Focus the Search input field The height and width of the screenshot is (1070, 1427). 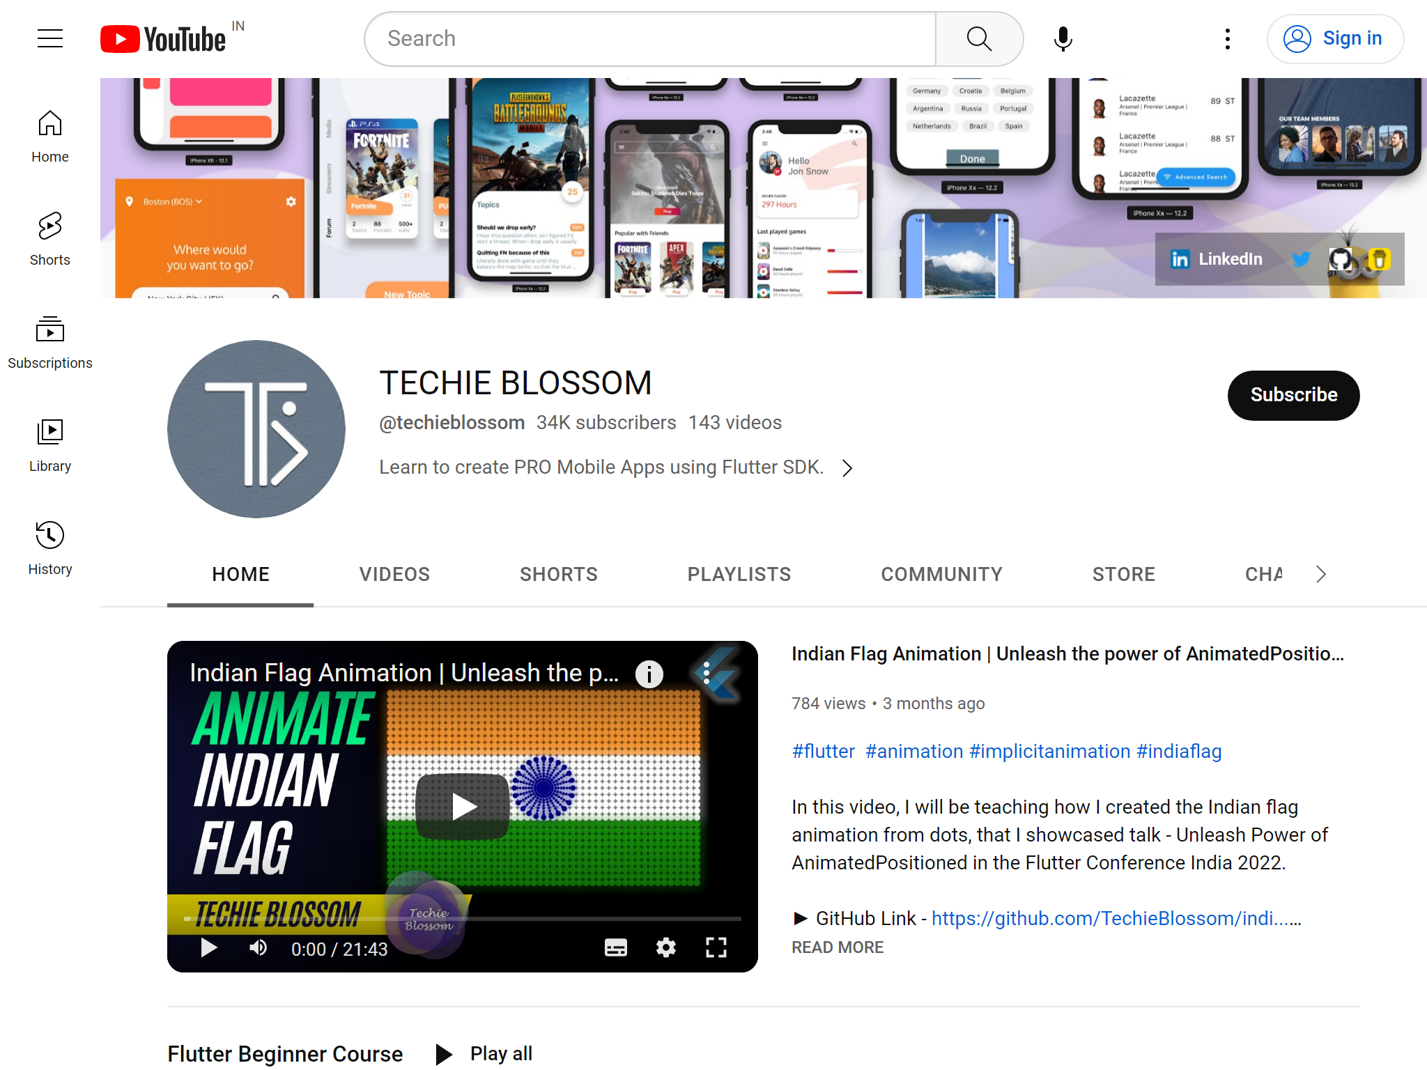point(651,39)
